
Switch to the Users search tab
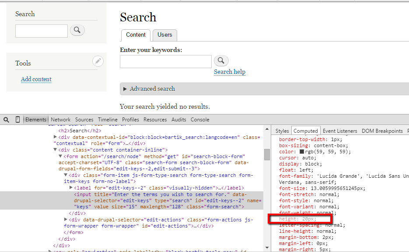coord(164,35)
